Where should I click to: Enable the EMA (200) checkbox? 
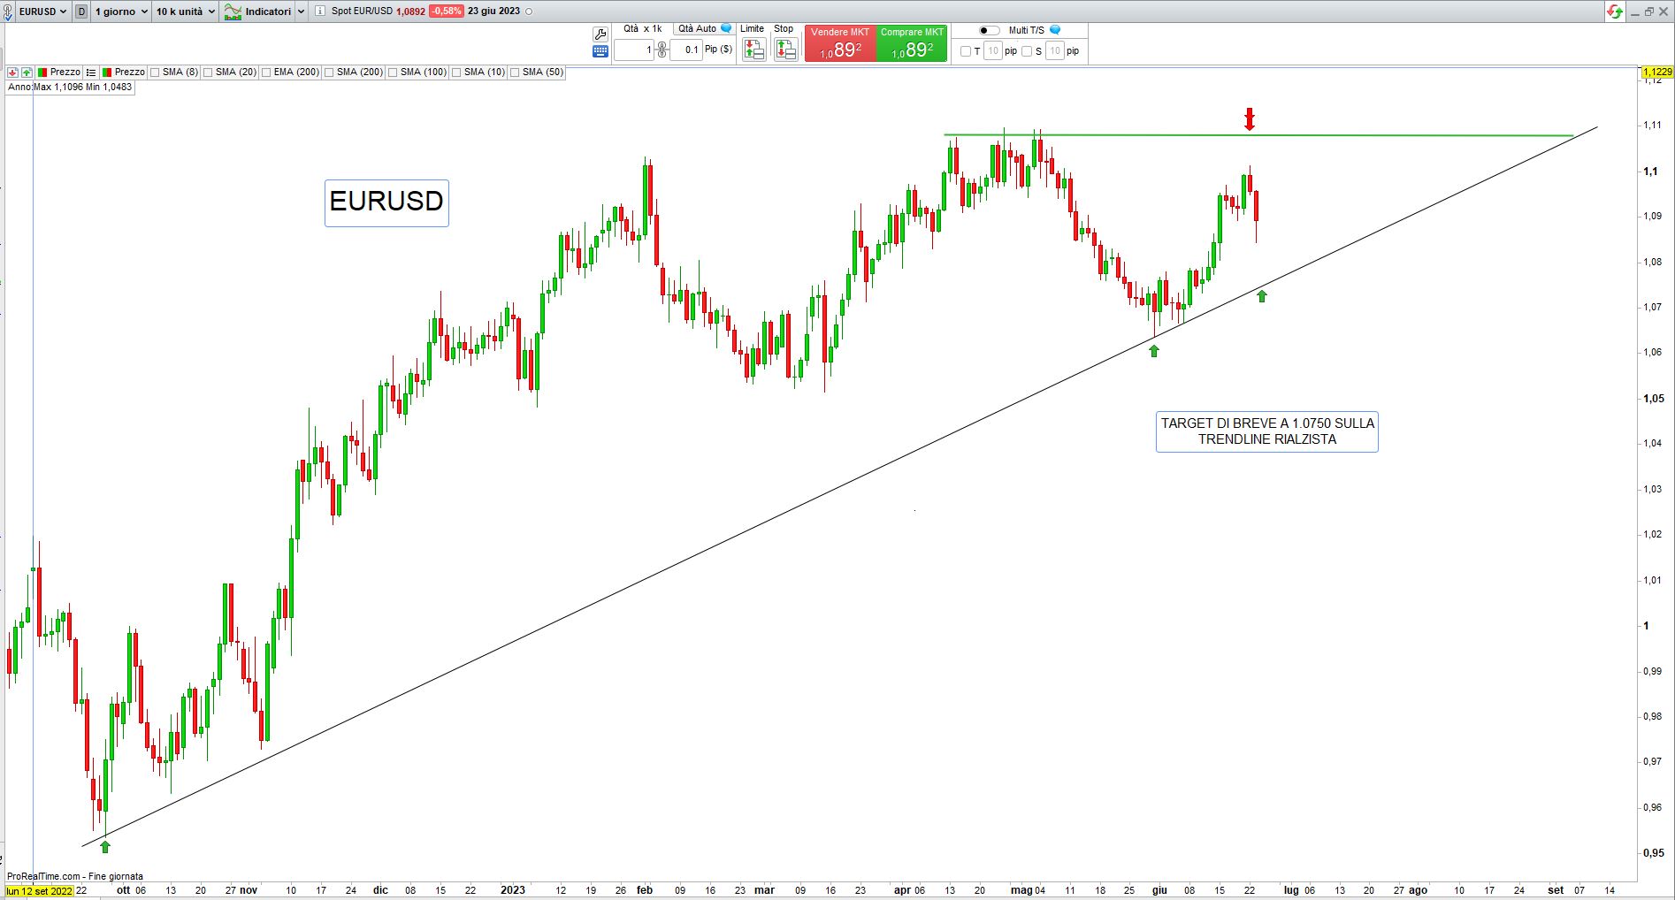(266, 72)
